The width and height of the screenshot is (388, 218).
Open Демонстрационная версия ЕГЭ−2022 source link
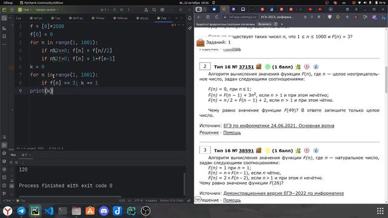point(284,193)
